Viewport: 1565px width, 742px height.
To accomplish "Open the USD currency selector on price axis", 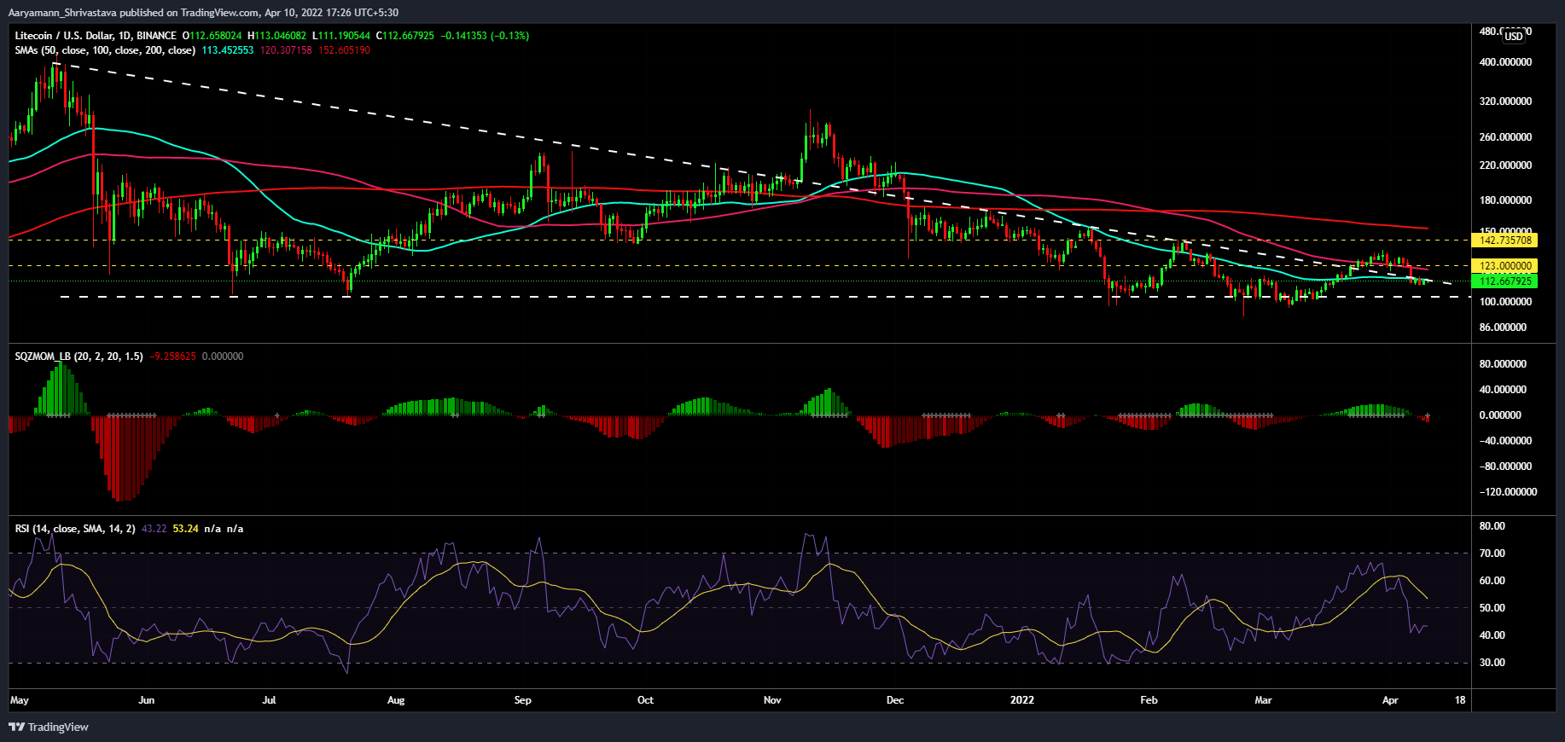I will [x=1514, y=36].
